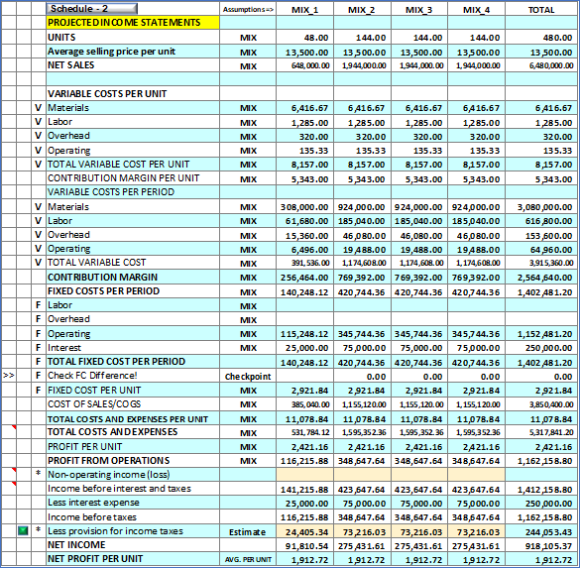580x568 pixels.
Task: Select Interest total 250,000.00
Action: 541,348
